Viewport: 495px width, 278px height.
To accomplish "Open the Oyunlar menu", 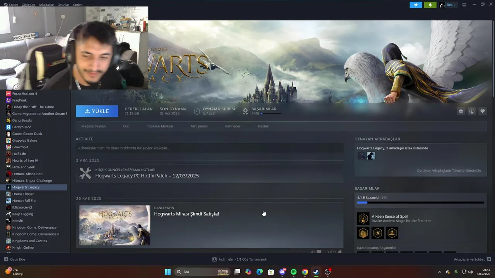I will [63, 5].
